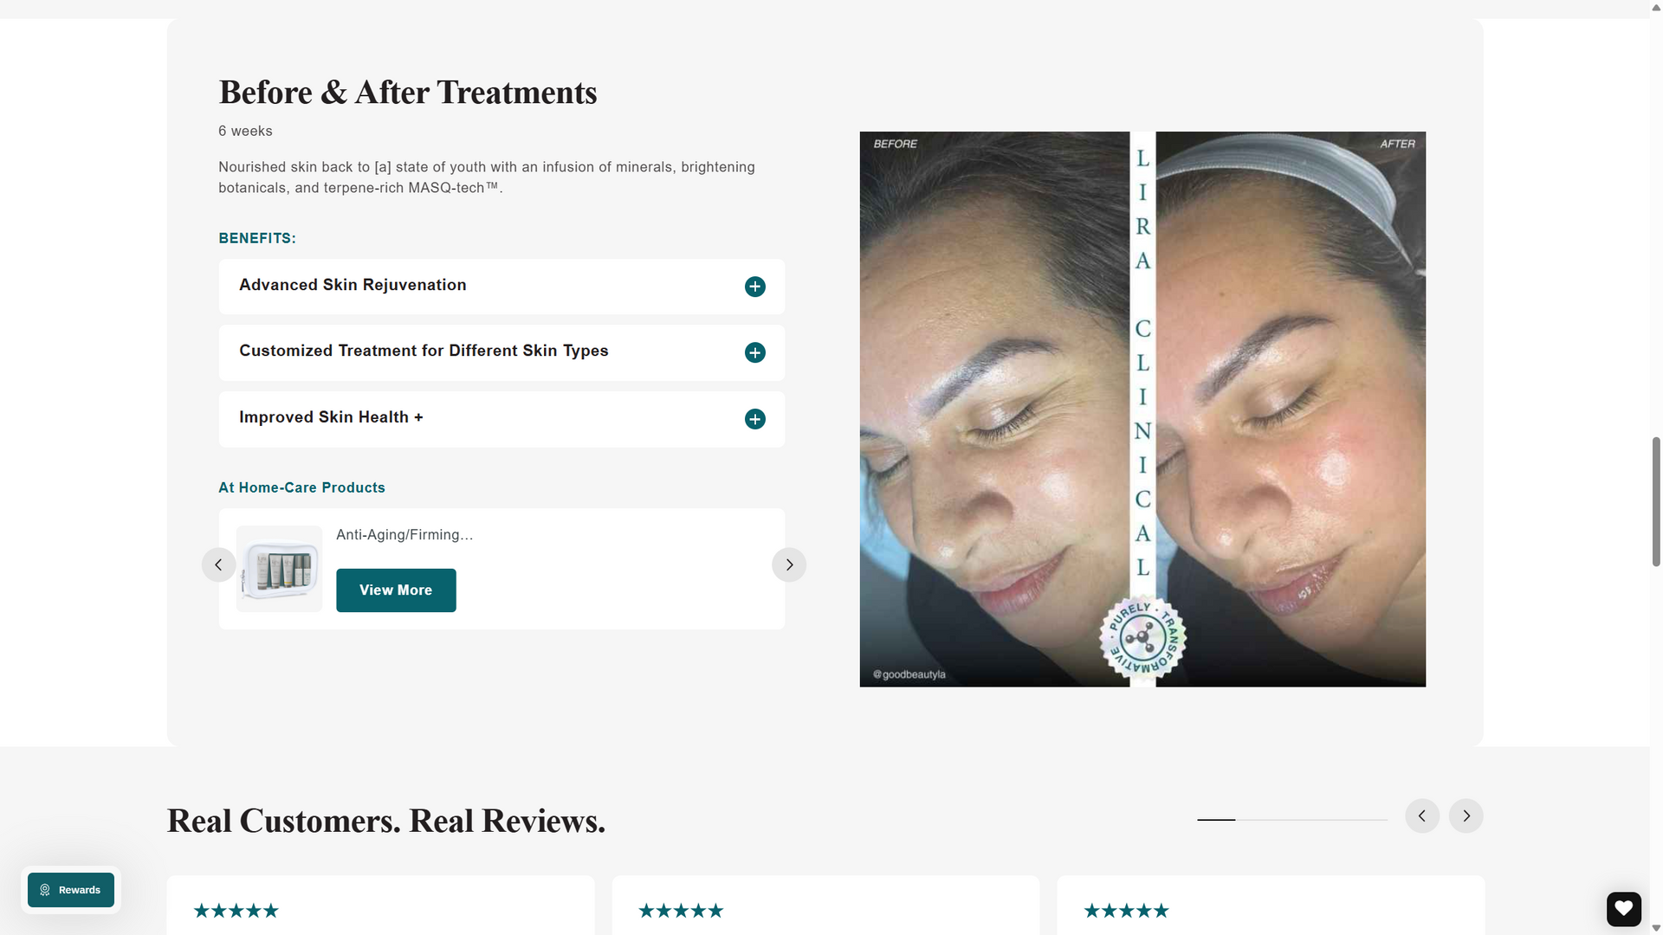Show previous home-care product arrow

click(x=218, y=564)
